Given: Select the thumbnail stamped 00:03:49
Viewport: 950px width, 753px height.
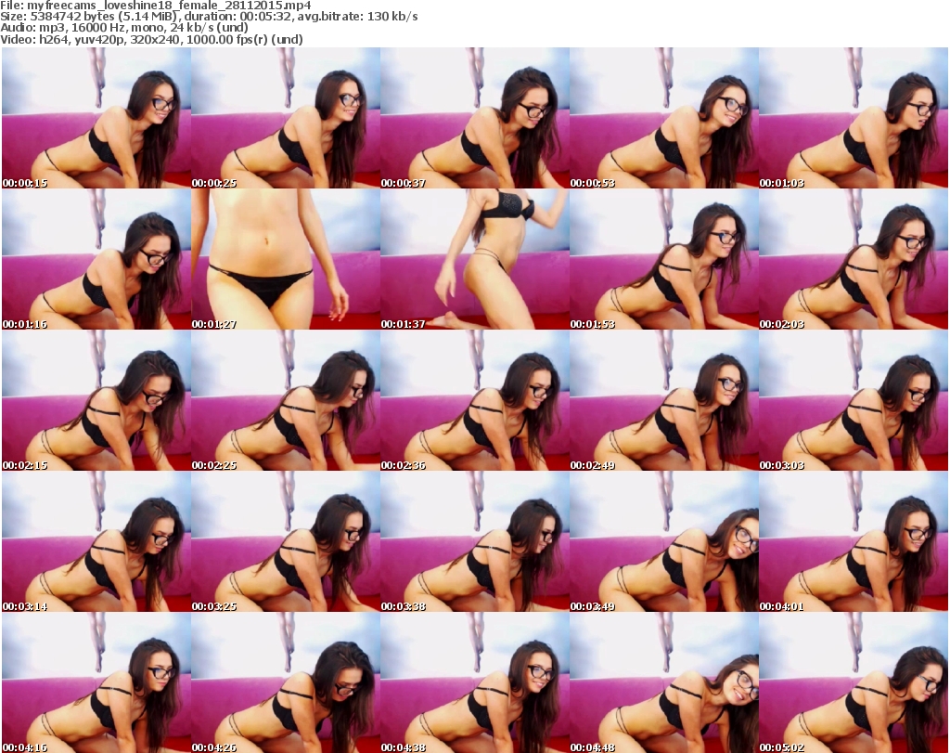Looking at the screenshot, I should [664, 542].
